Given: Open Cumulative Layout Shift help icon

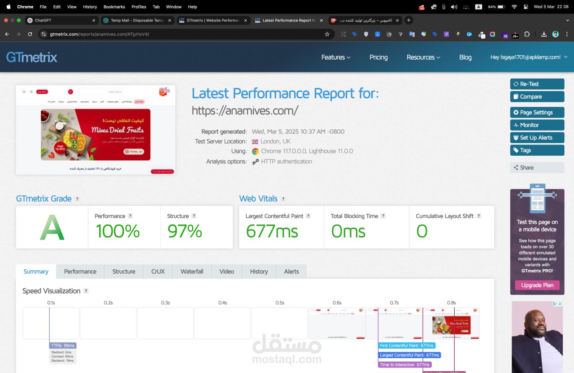Looking at the screenshot, I should pos(479,216).
